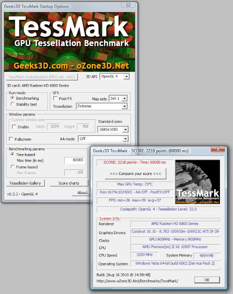Click the Windows Vista 64-bit build 6002 value
The image size is (233, 294).
point(175,263)
